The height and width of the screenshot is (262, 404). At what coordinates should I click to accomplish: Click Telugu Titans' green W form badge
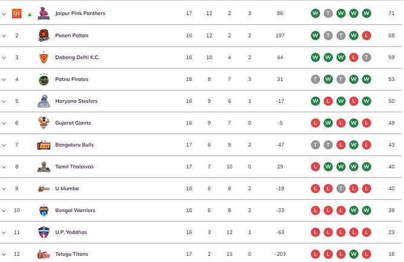coord(354,254)
